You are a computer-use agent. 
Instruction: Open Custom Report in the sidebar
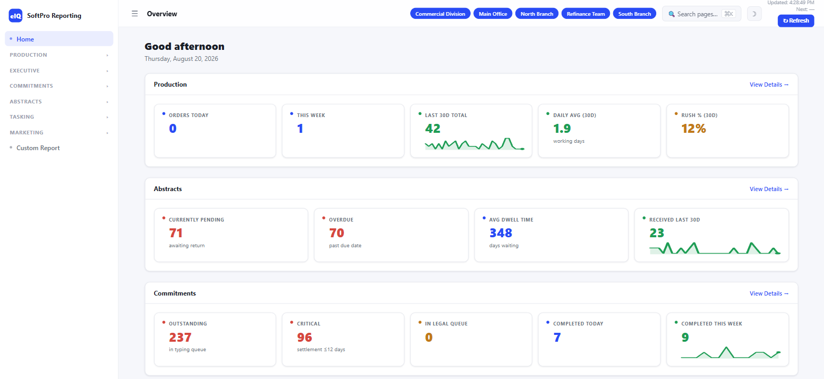coord(59,148)
